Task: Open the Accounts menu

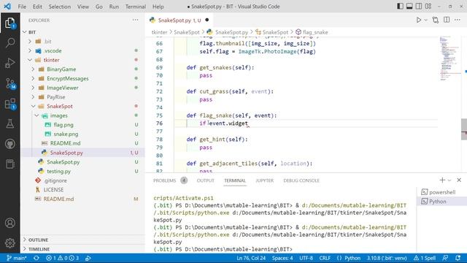Action: [9, 223]
